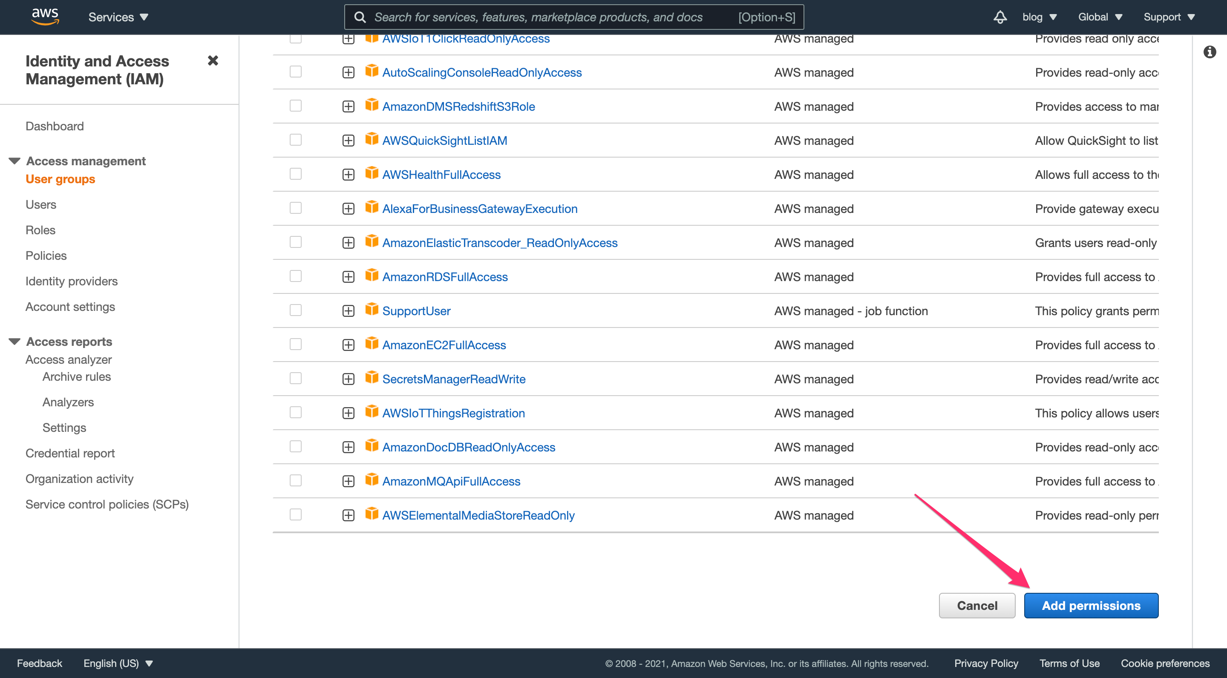Open Service control policies (SCPs) sidebar item
The height and width of the screenshot is (678, 1227).
coord(107,504)
